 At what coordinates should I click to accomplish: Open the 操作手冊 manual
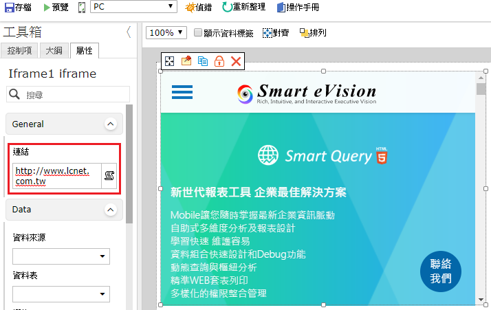(298, 7)
